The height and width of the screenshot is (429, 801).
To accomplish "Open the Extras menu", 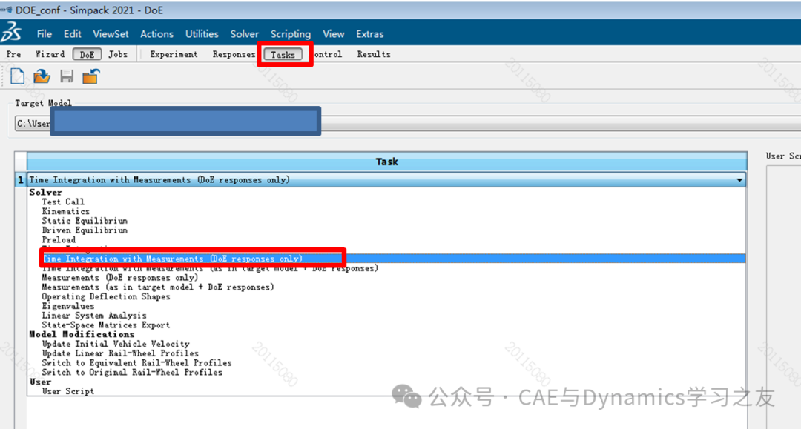I will click(370, 33).
